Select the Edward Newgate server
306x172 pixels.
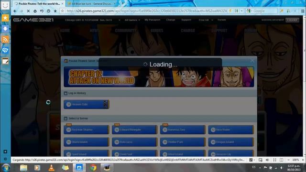pos(135,129)
